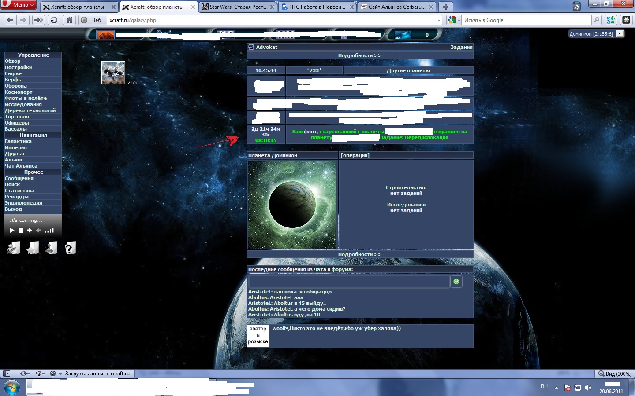Toggle the Opera panel button in status bar
This screenshot has width=635, height=396.
click(6, 374)
